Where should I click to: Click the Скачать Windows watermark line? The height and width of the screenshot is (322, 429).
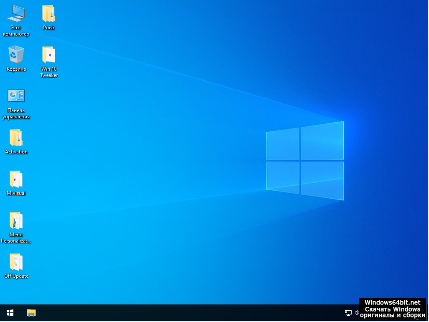(x=392, y=309)
